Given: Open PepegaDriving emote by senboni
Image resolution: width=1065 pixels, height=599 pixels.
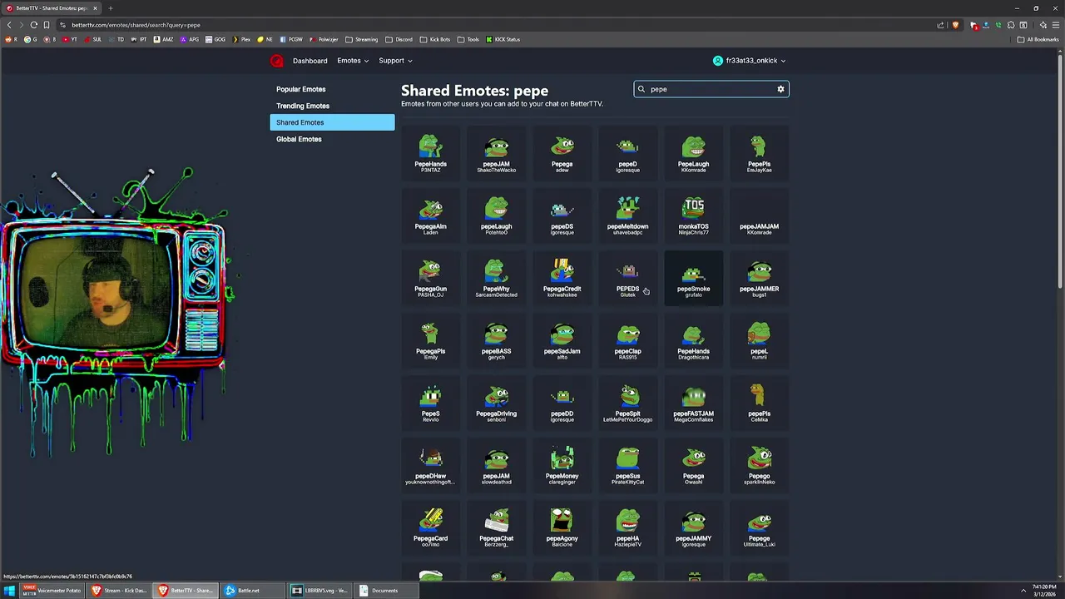Looking at the screenshot, I should [x=496, y=402].
